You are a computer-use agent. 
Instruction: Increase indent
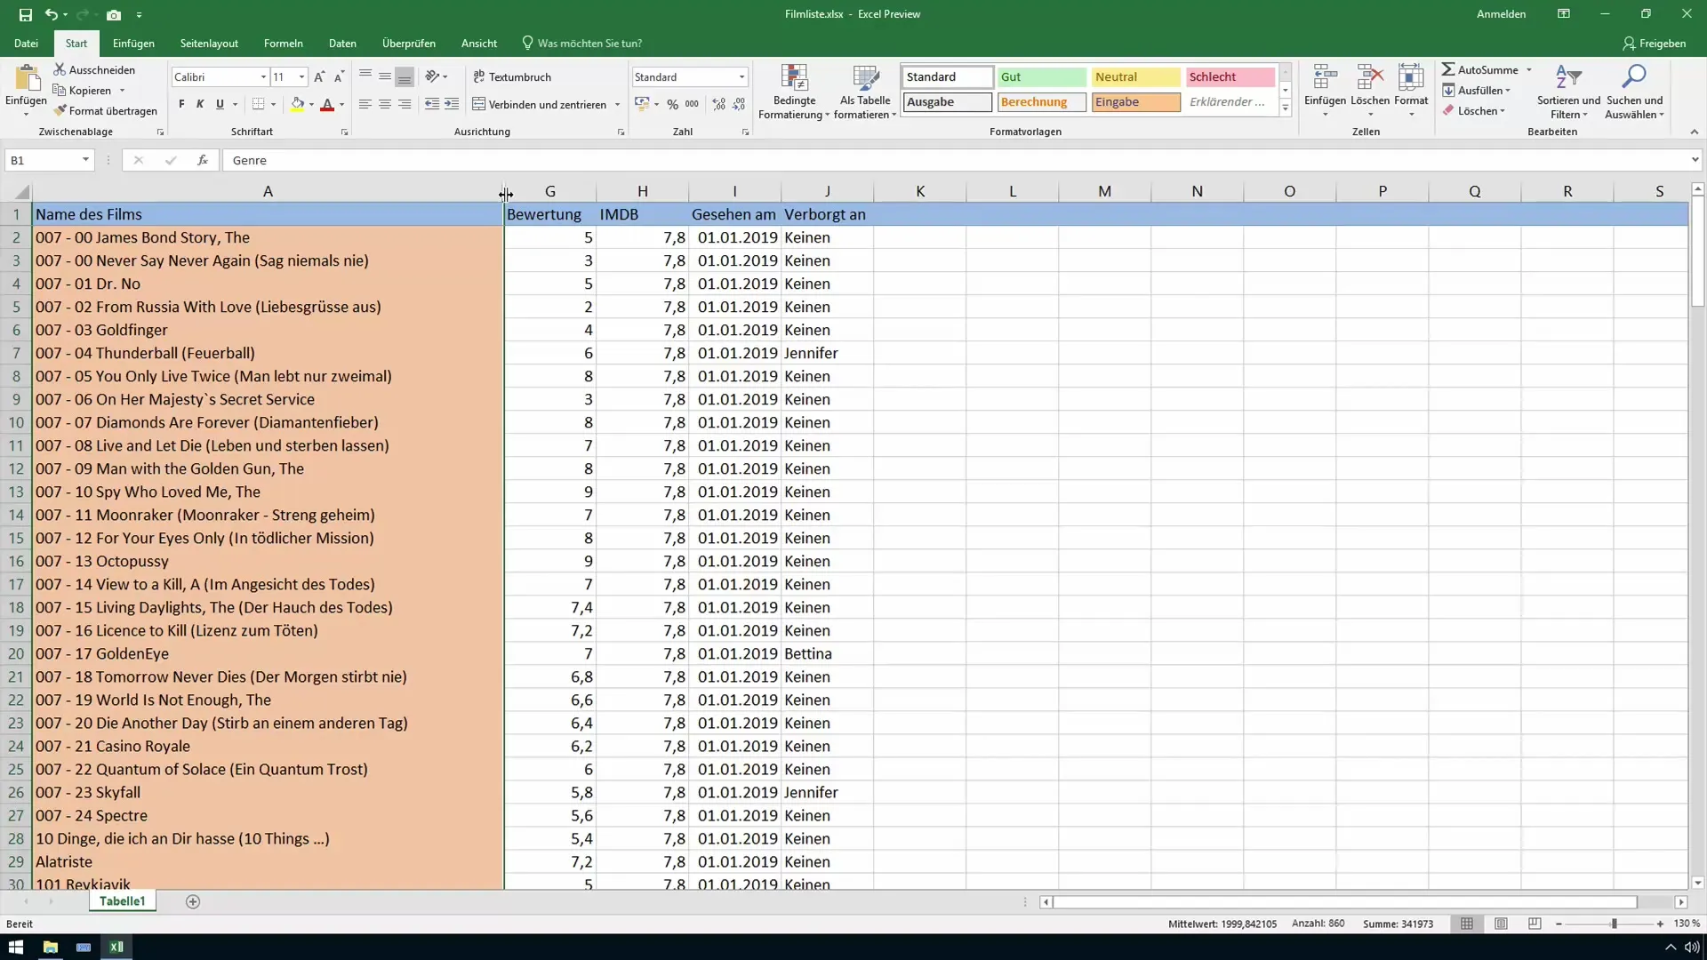[452, 104]
